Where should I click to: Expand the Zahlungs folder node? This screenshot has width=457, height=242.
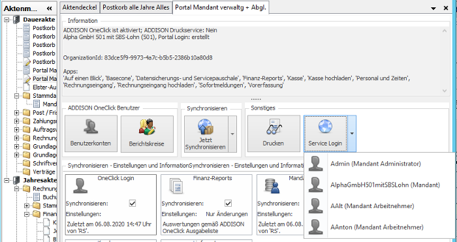tap(16, 121)
